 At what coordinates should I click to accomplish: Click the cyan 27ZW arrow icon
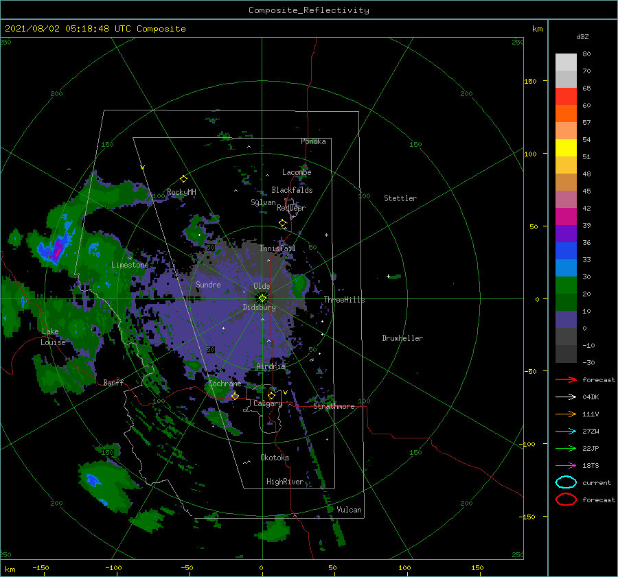566,431
